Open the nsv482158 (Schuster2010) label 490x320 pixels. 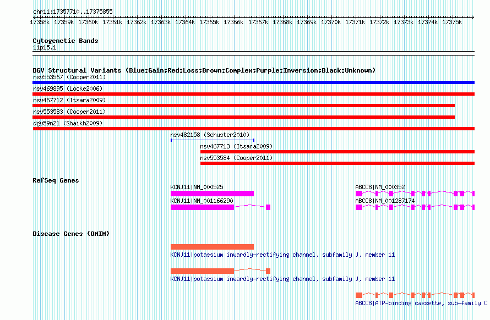210,135
